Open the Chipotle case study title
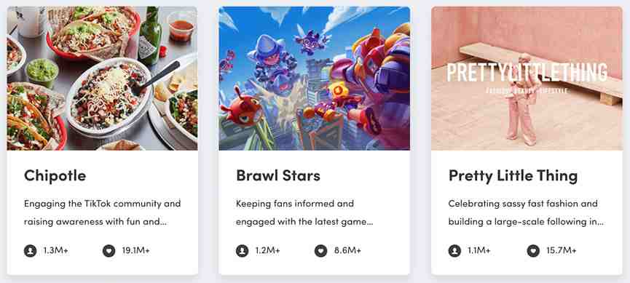The image size is (630, 283). [x=55, y=176]
